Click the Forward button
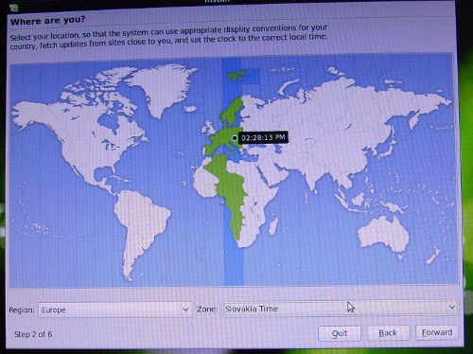Image resolution: width=473 pixels, height=354 pixels. (437, 332)
